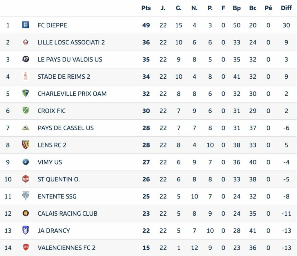Click the Lens RC 2 badge
The height and width of the screenshot is (256, 297).
tap(26, 145)
